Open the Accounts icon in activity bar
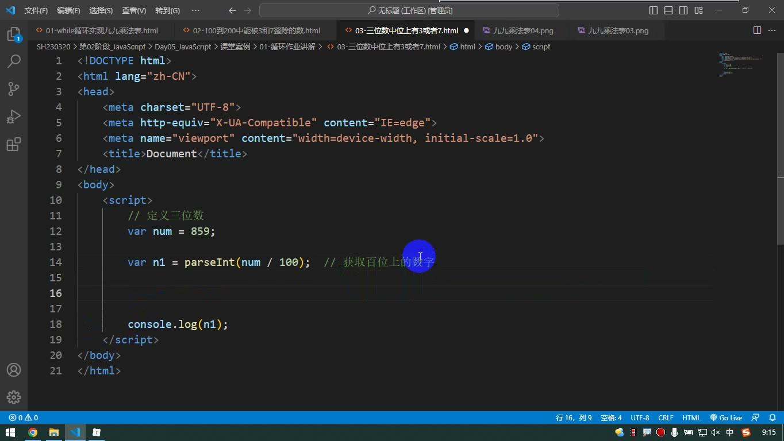784x441 pixels. [14, 370]
